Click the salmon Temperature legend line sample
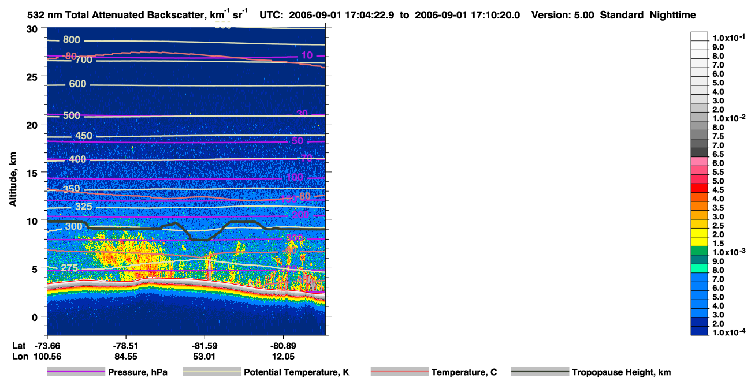The image size is (751, 385). (x=399, y=372)
